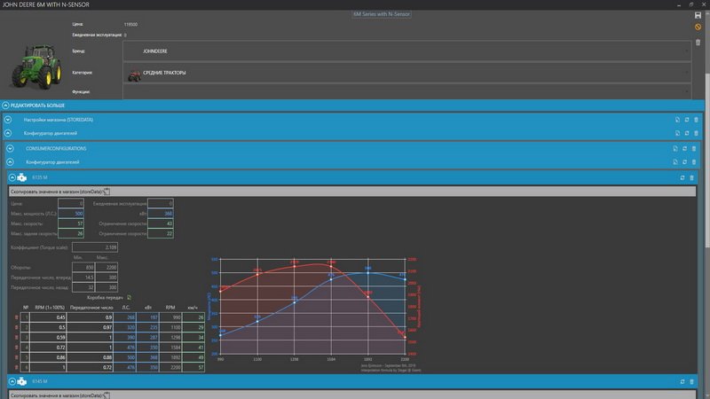Viewport: 710px width, 399px height.
Task: Click the engine icon beside 6145 M
Action: click(x=21, y=382)
